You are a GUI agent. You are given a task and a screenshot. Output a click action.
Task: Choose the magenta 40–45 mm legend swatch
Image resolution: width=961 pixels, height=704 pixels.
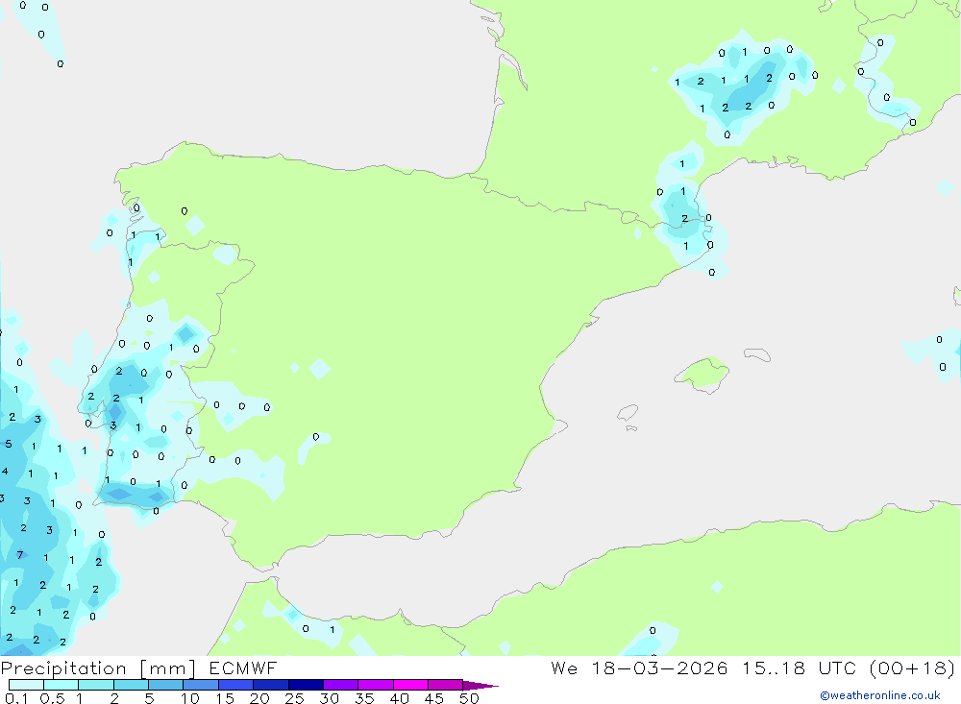click(410, 685)
